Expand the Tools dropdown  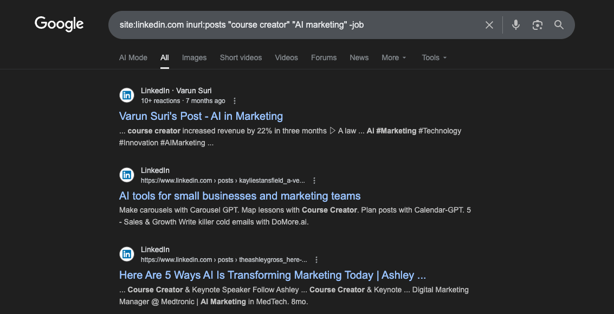pos(434,57)
